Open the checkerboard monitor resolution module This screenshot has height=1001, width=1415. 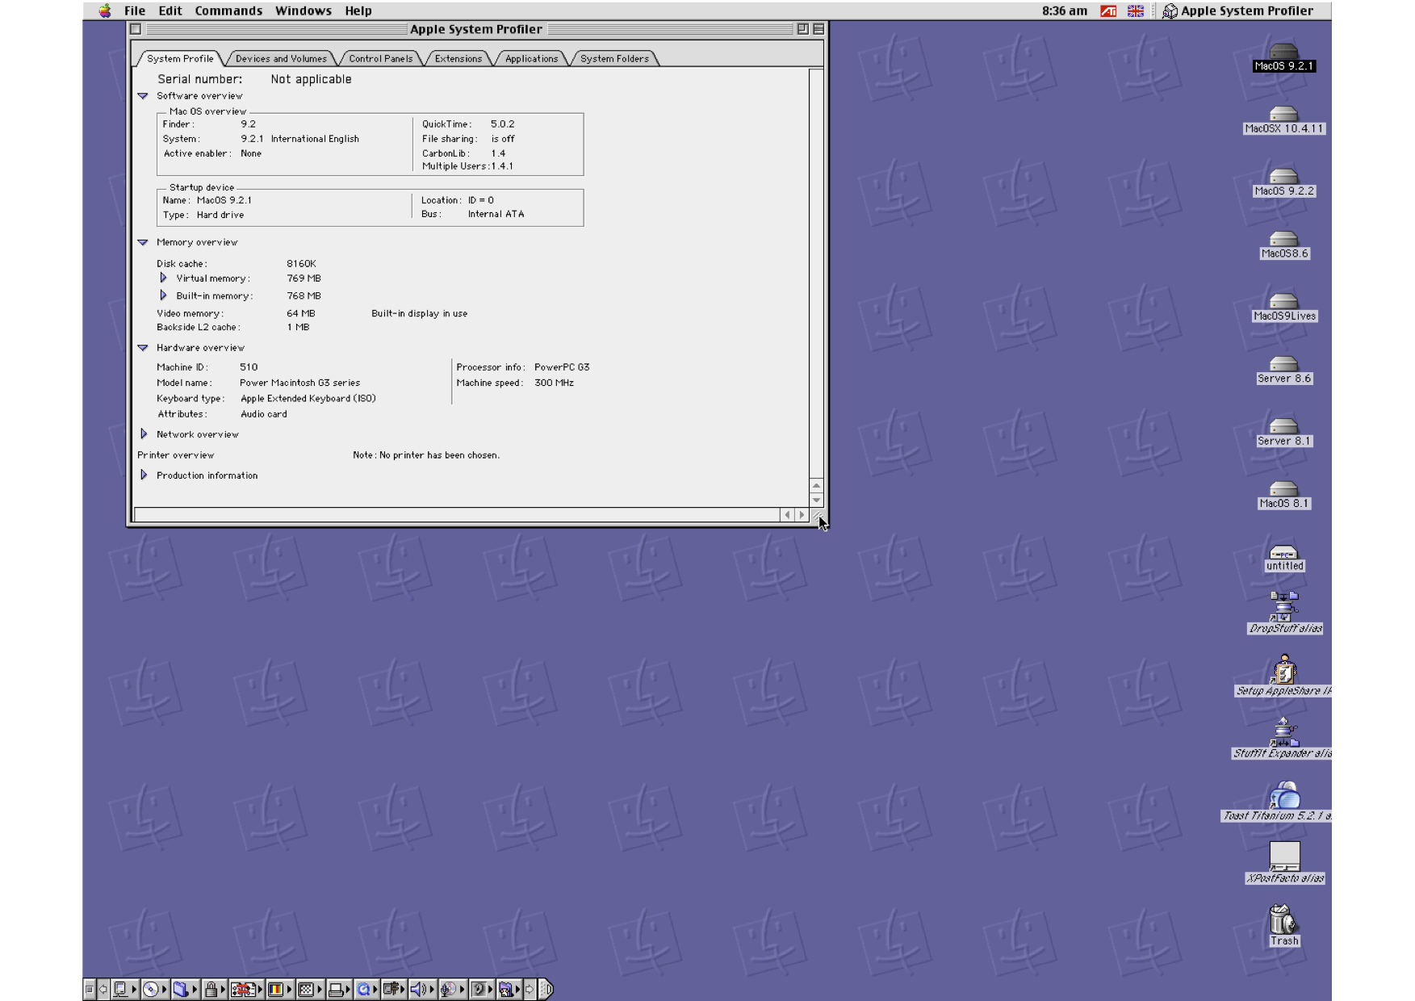(x=309, y=989)
